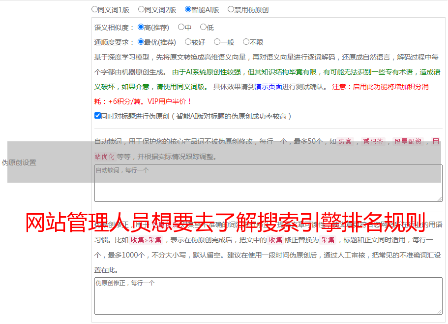Screen dimensions: 448x324
Task: Click the 减肥茶 example keyword tag
Action: 373,141
